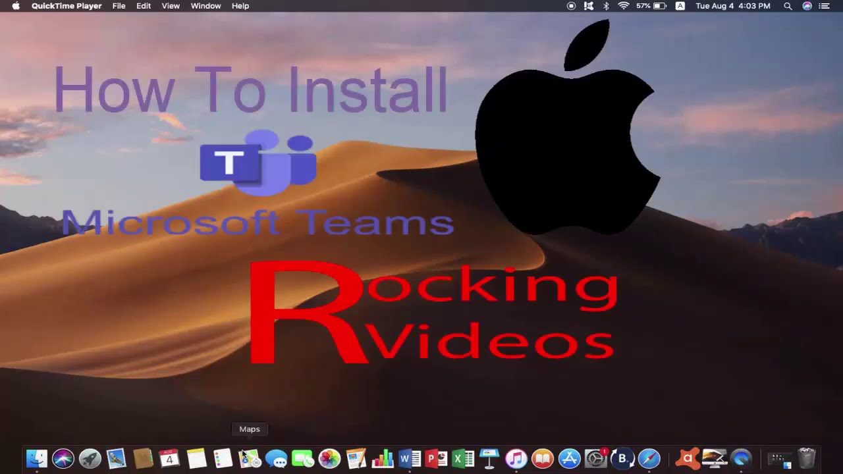Open the Help menu
This screenshot has height=474, width=843.
coord(240,6)
